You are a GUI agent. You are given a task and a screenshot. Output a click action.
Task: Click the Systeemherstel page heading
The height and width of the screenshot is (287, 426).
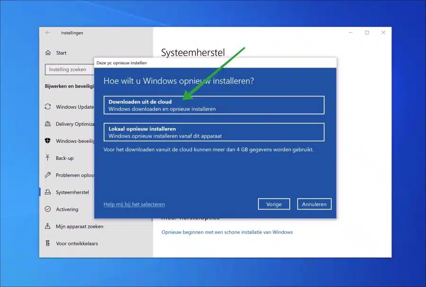tap(193, 52)
